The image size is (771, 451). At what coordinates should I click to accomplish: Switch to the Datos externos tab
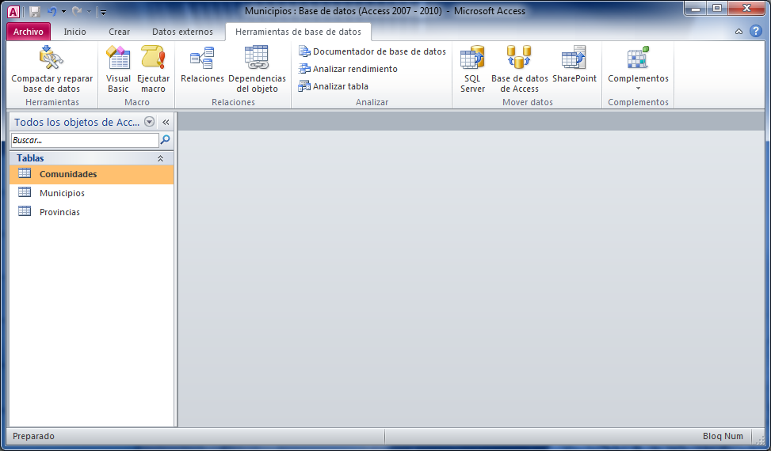(x=182, y=32)
